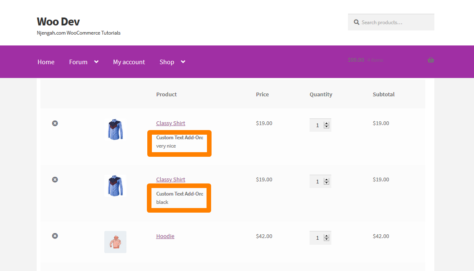Click the Price column header
The image size is (474, 271).
(x=262, y=94)
